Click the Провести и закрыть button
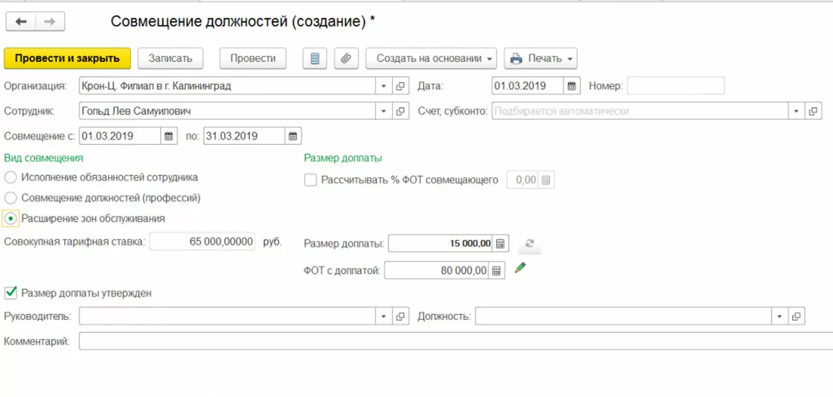This screenshot has width=833, height=397. (67, 58)
